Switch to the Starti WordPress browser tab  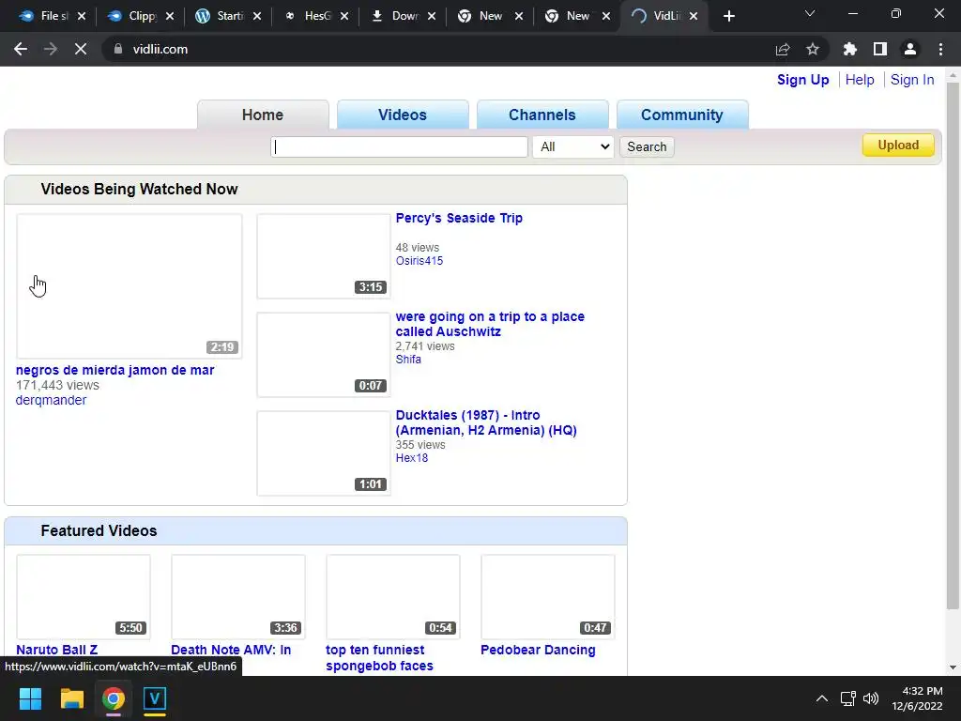tap(228, 17)
